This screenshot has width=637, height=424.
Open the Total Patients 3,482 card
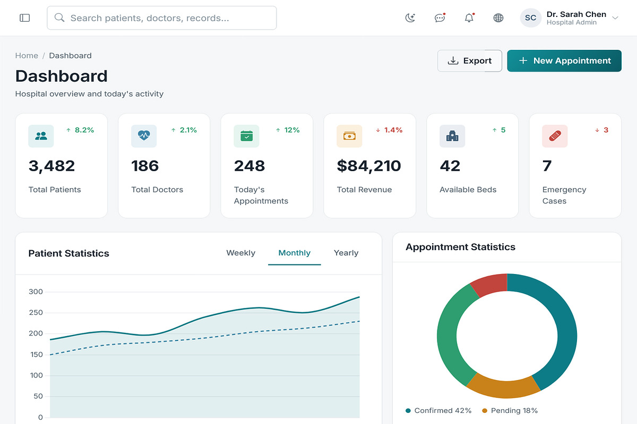(62, 165)
